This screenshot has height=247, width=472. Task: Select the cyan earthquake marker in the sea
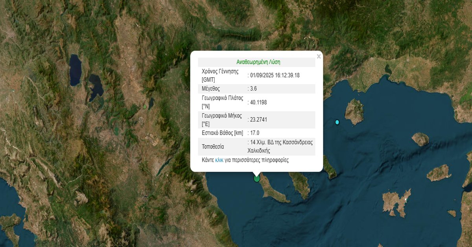click(x=337, y=122)
